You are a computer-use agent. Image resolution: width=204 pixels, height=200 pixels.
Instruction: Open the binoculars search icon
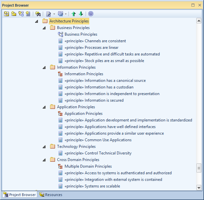click(38, 14)
